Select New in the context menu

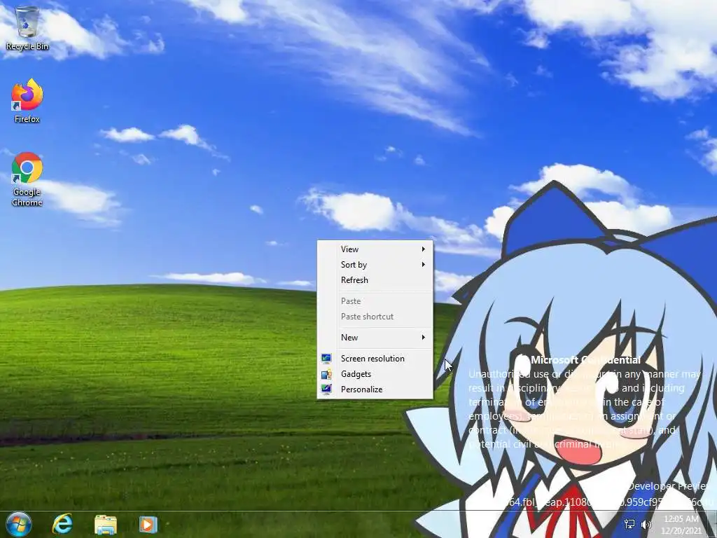coord(375,338)
